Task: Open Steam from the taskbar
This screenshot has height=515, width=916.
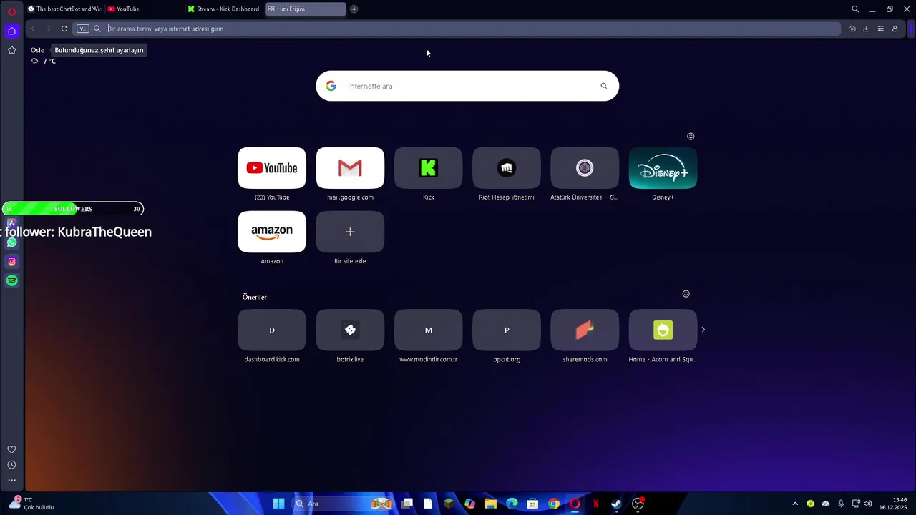Action: 616,504
